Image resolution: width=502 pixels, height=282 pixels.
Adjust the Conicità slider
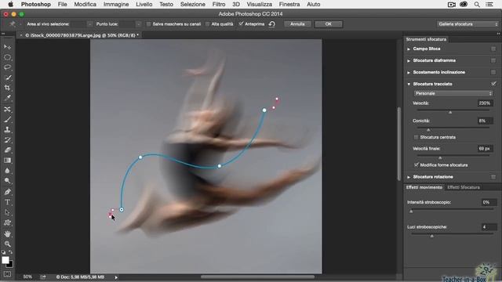tap(428, 130)
